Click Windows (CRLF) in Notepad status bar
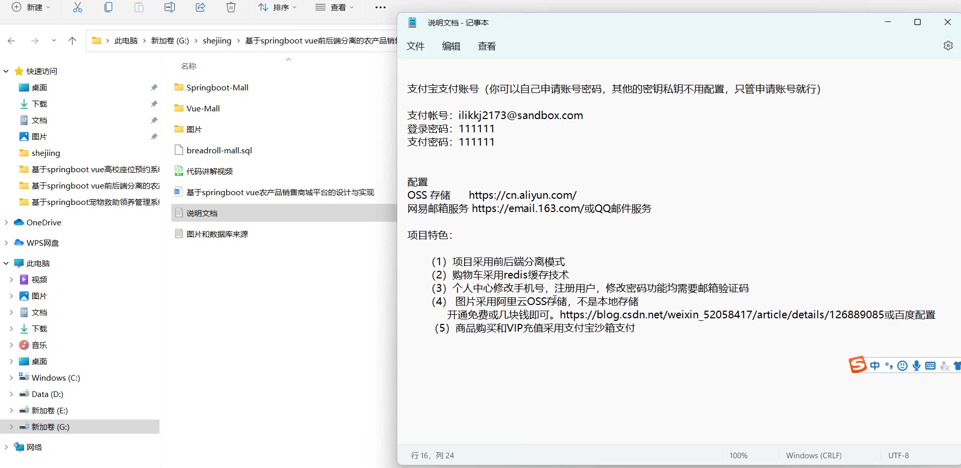Viewport: 961px width, 468px height. [x=813, y=455]
